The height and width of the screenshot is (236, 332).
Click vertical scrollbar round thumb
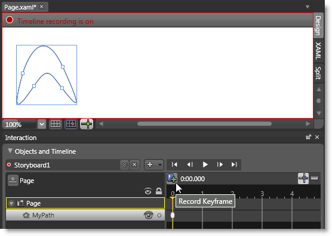point(318,101)
